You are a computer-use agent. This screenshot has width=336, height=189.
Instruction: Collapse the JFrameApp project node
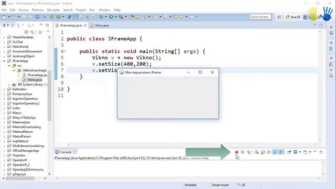coord(4,61)
